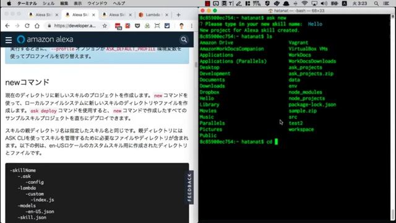The height and width of the screenshot is (223, 396).
Task: Click the 'ask deploy' code text
Action: (43, 111)
